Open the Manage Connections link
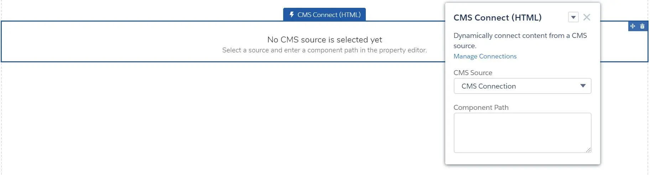The width and height of the screenshot is (650, 175). 485,56
